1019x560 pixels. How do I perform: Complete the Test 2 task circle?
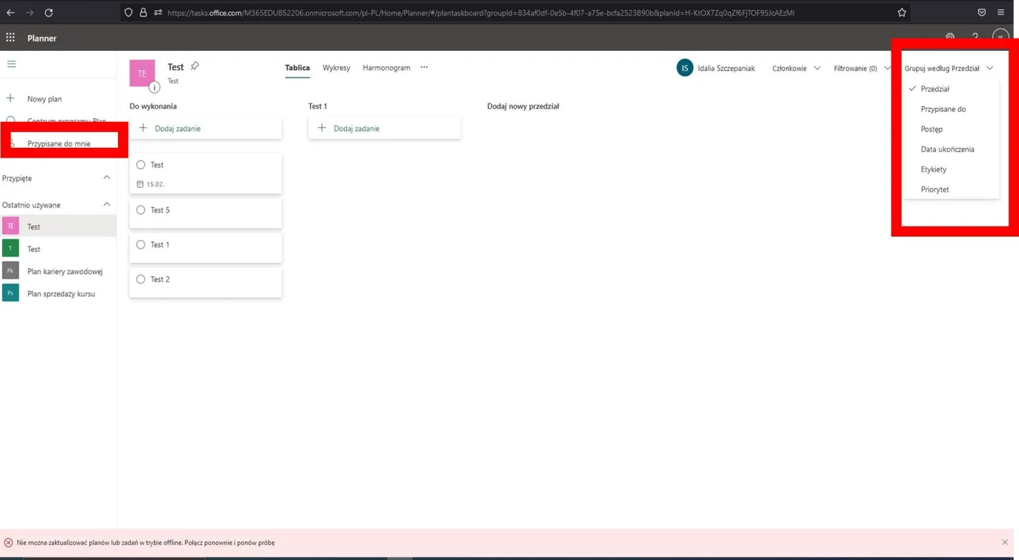pos(141,279)
